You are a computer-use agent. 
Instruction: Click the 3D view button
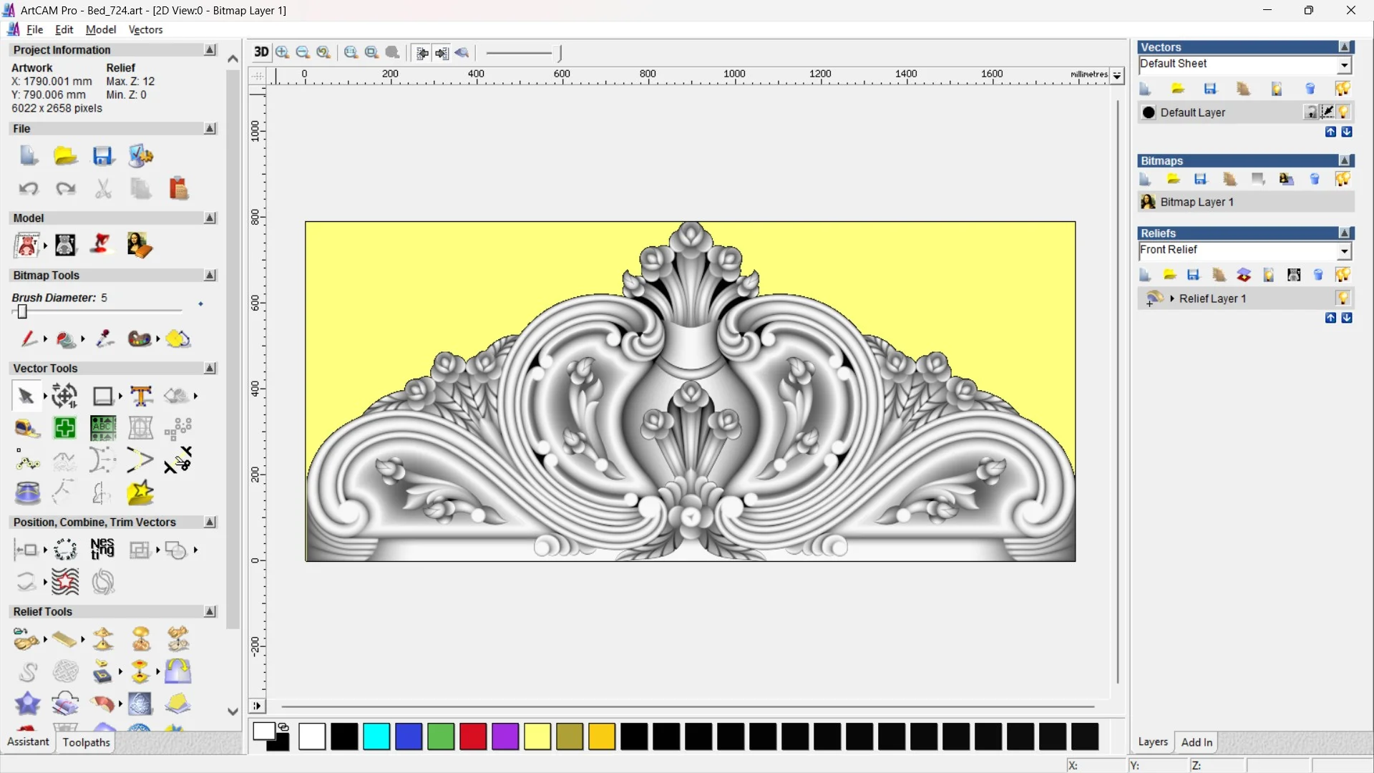click(x=261, y=52)
